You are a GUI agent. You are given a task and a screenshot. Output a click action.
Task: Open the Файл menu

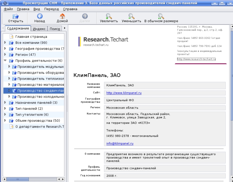pos(8,9)
